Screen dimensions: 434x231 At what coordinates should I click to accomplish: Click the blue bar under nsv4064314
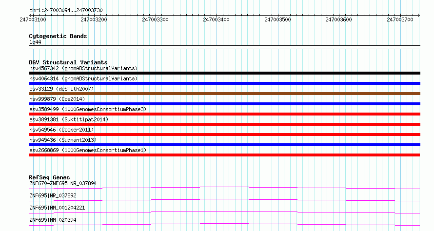coord(224,83)
